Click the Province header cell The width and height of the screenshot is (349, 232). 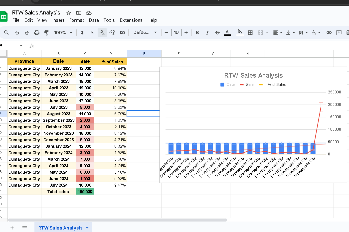click(x=24, y=61)
